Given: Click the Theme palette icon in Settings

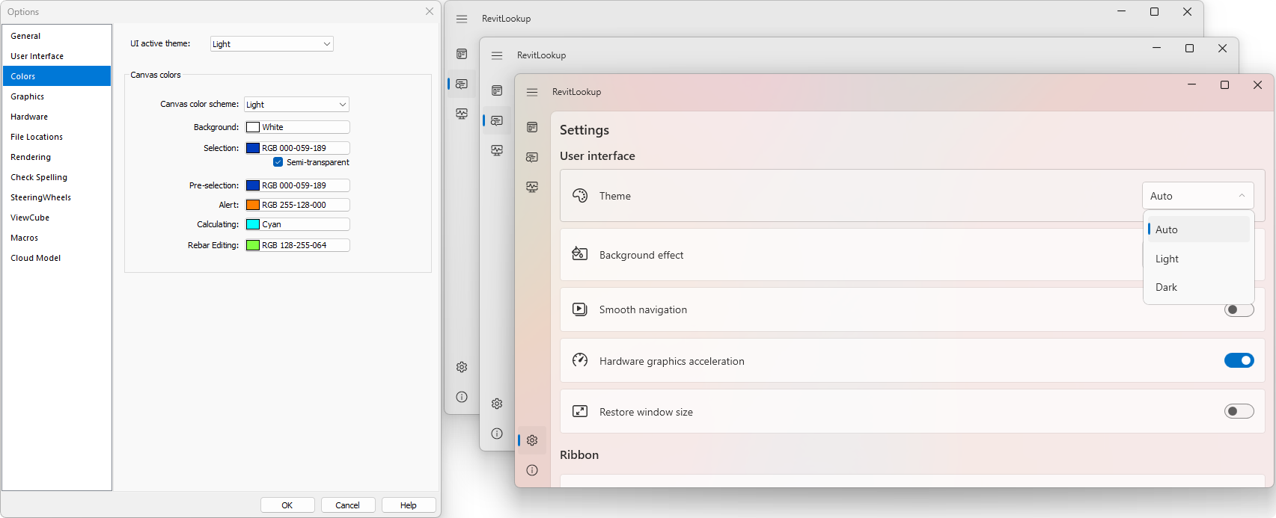Looking at the screenshot, I should coord(580,196).
